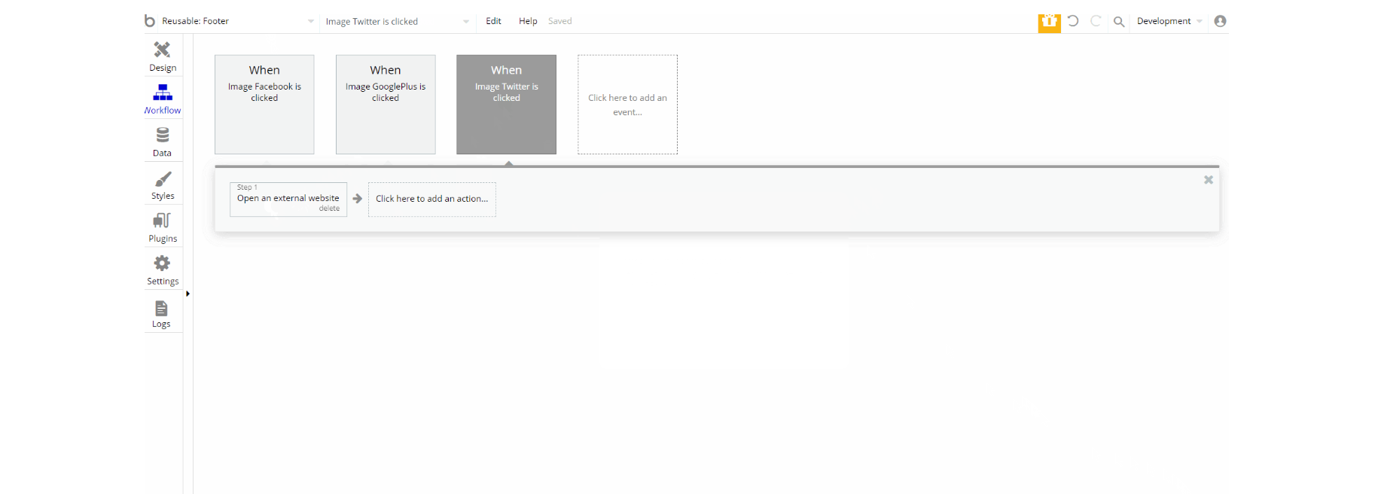Open the Image Twitter is clicked dropdown

coord(398,21)
